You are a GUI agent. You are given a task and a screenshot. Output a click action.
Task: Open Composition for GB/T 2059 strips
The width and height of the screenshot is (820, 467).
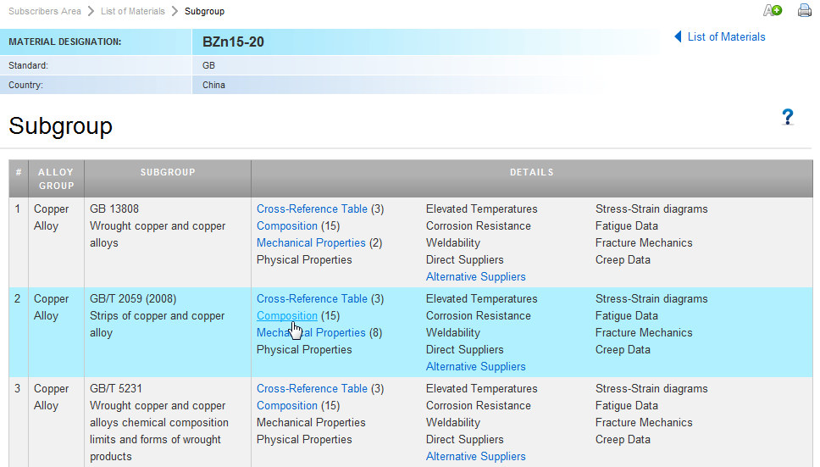286,315
